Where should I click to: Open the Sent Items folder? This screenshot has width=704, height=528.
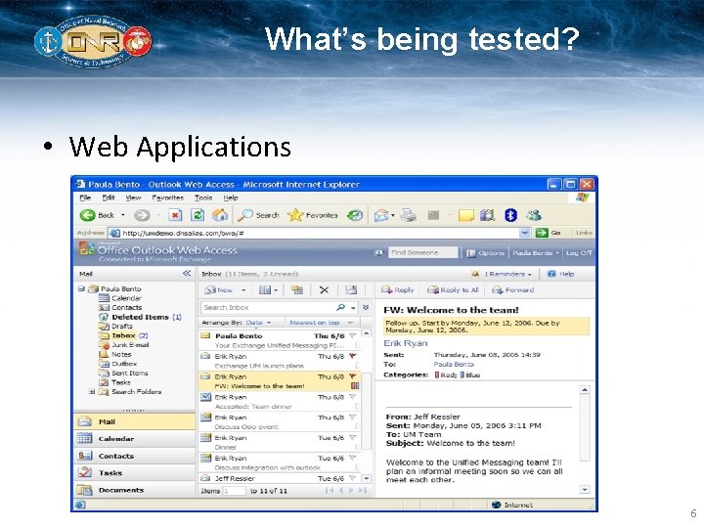pos(129,374)
